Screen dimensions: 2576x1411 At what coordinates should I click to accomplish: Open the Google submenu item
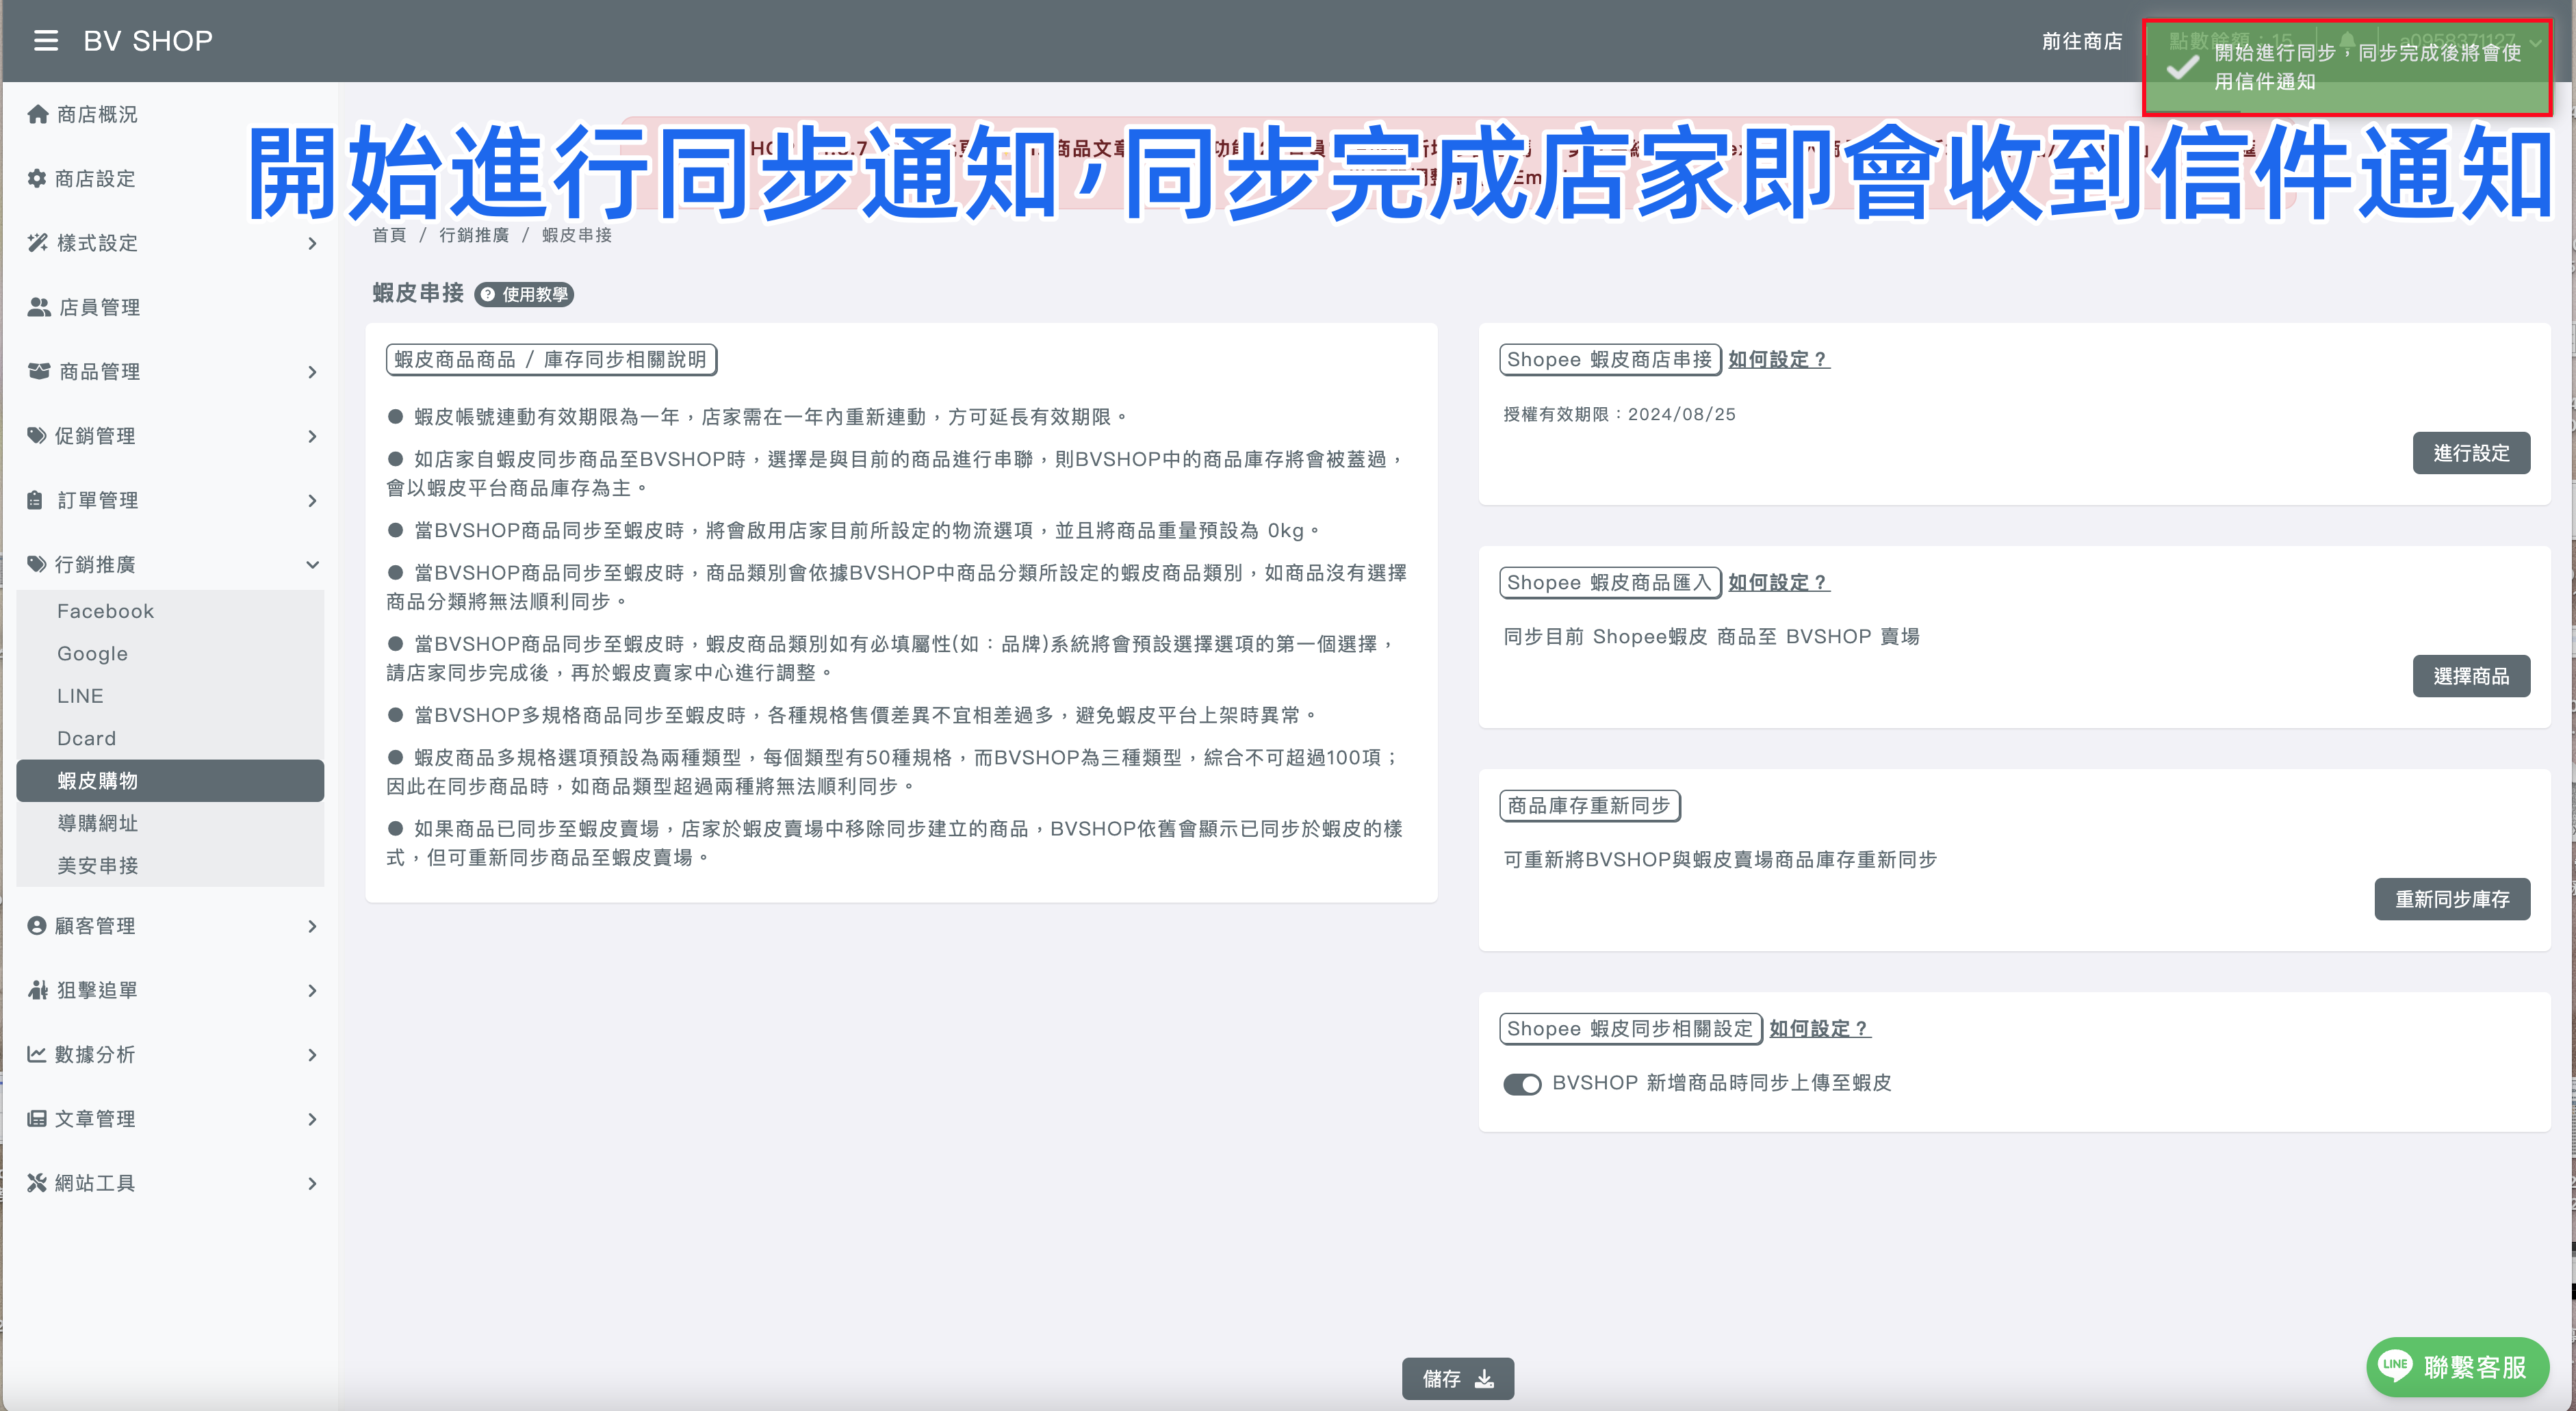pos(170,653)
